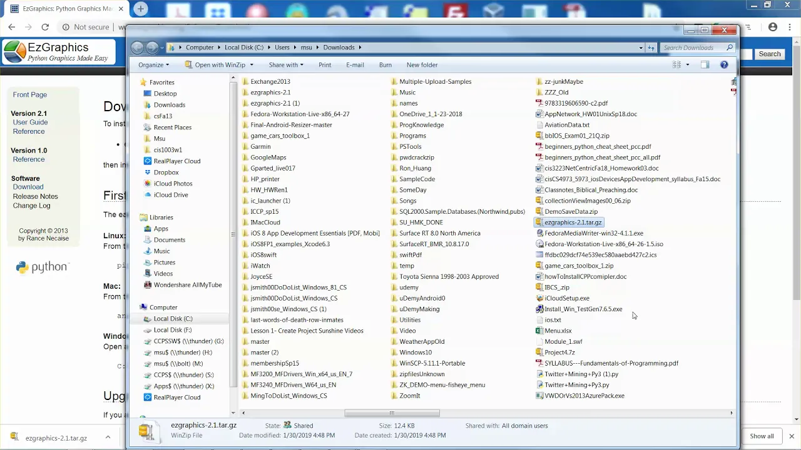
Task: Click Show all in Chrome download bar
Action: tap(762, 436)
